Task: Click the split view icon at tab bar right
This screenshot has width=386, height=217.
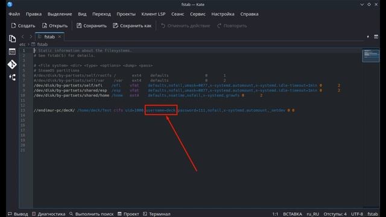Action: (x=376, y=37)
